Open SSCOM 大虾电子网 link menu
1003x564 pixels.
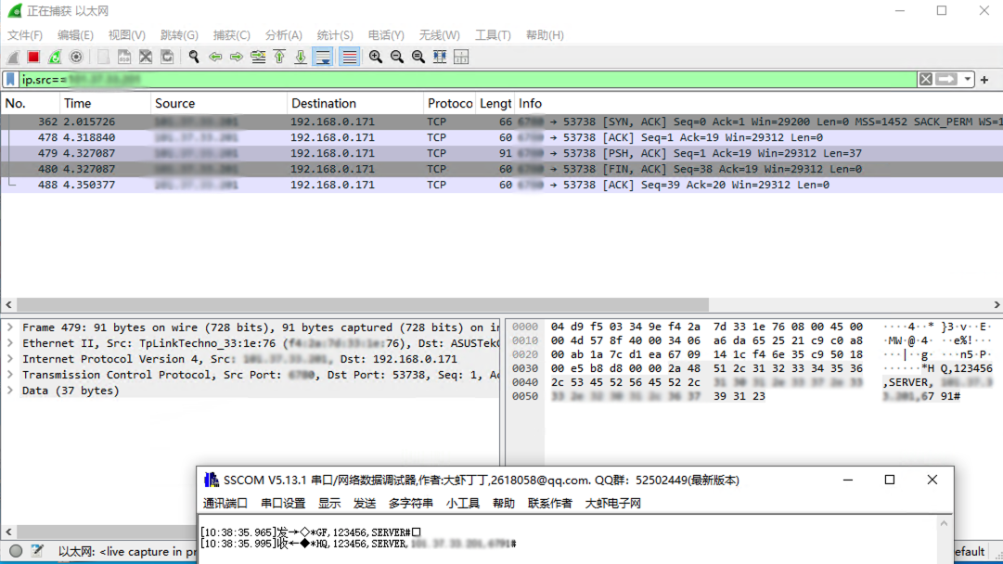[x=612, y=504]
